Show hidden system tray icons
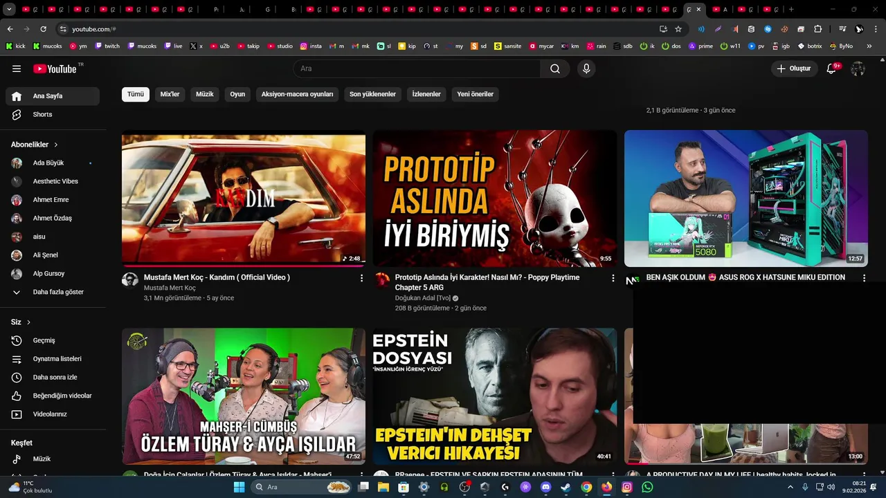886x498 pixels. pyautogui.click(x=790, y=487)
